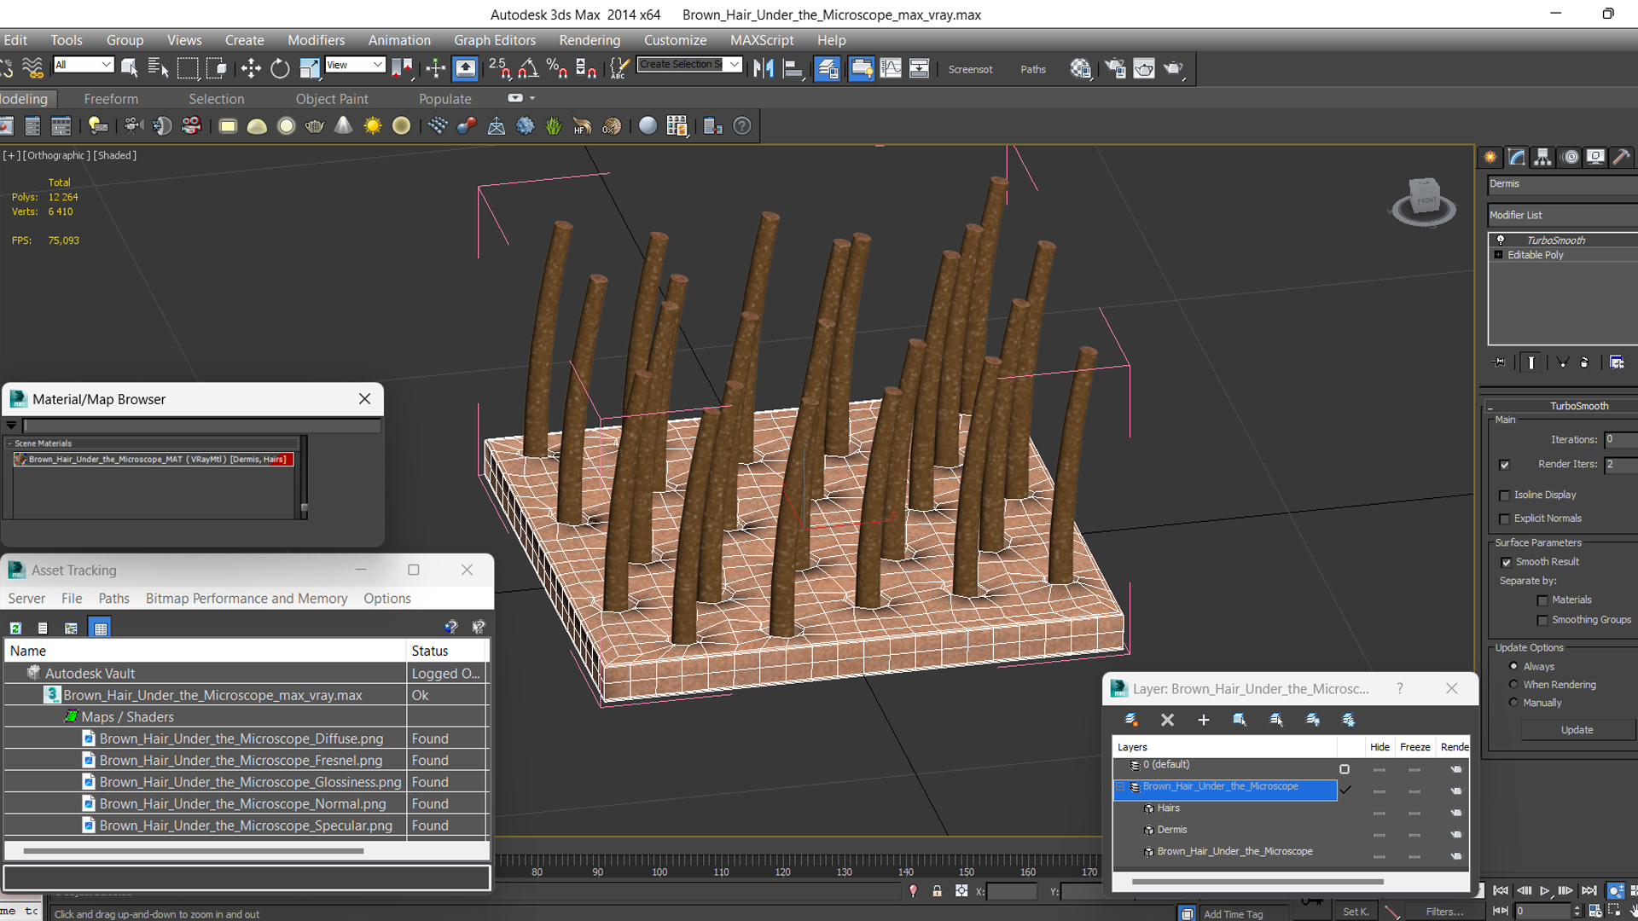Open the Align tool
This screenshot has height=921, width=1638.
793,68
